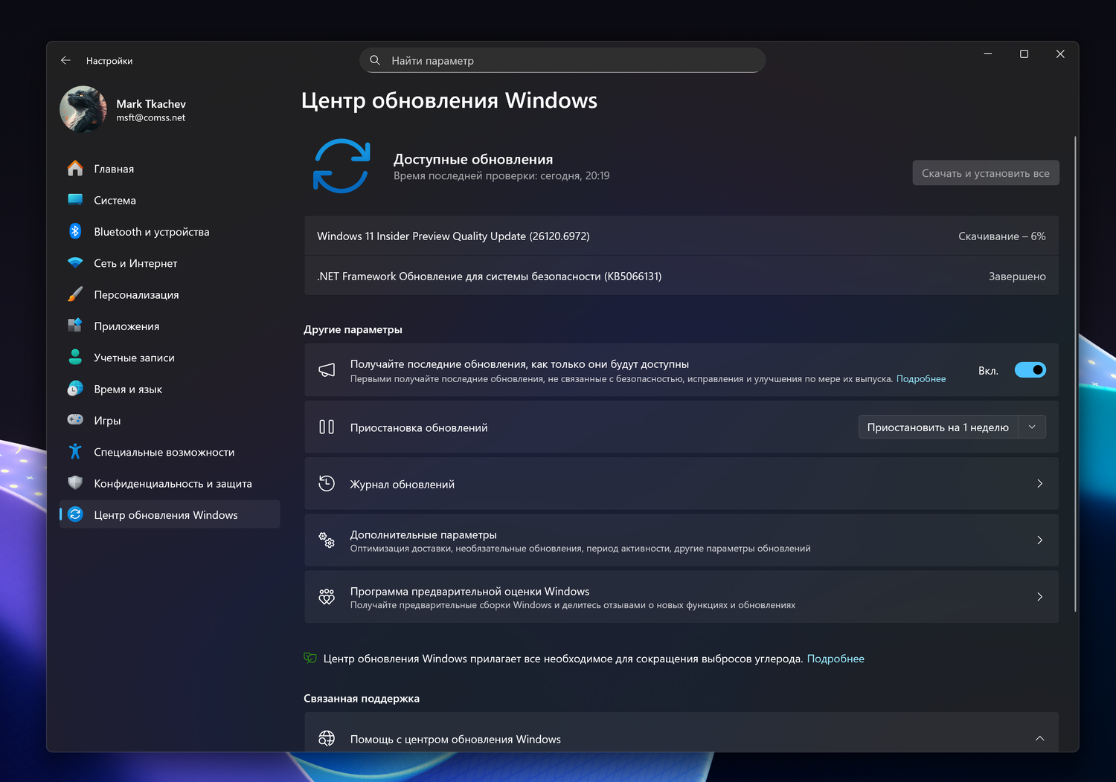Maximize the Settings window

(x=1024, y=54)
